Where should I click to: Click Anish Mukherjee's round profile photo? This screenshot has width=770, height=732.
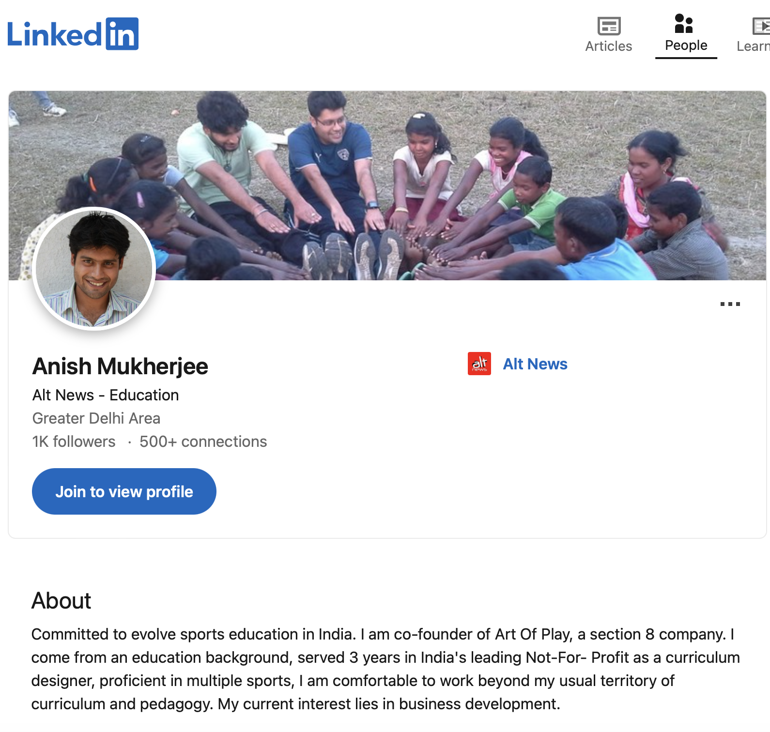(94, 269)
